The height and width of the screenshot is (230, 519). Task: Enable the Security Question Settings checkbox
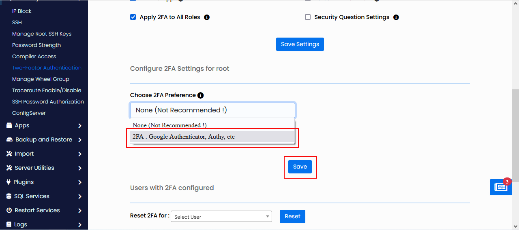(308, 17)
